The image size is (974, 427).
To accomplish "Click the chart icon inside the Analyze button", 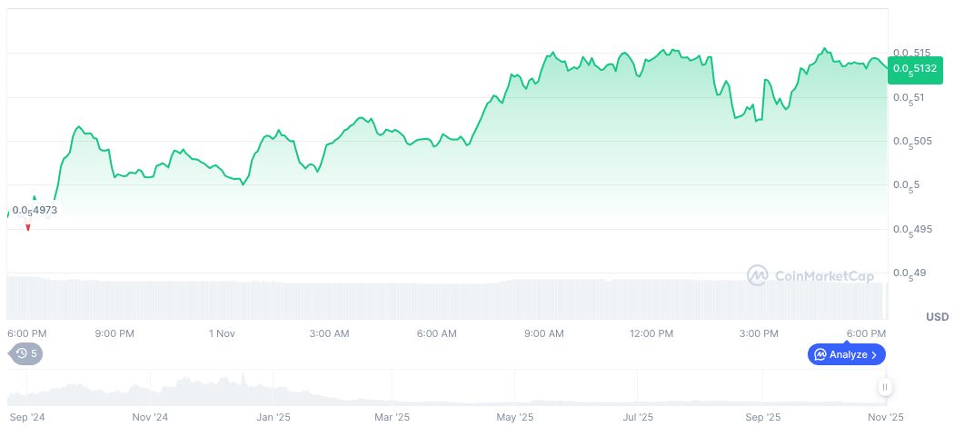I will [x=820, y=354].
